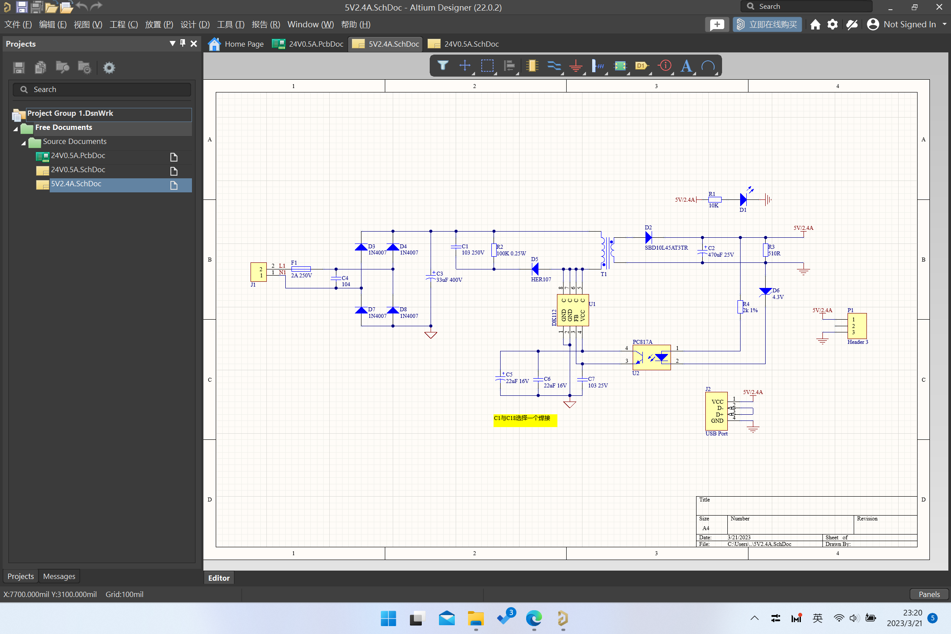Click the Panels button
The width and height of the screenshot is (951, 634).
(x=929, y=594)
